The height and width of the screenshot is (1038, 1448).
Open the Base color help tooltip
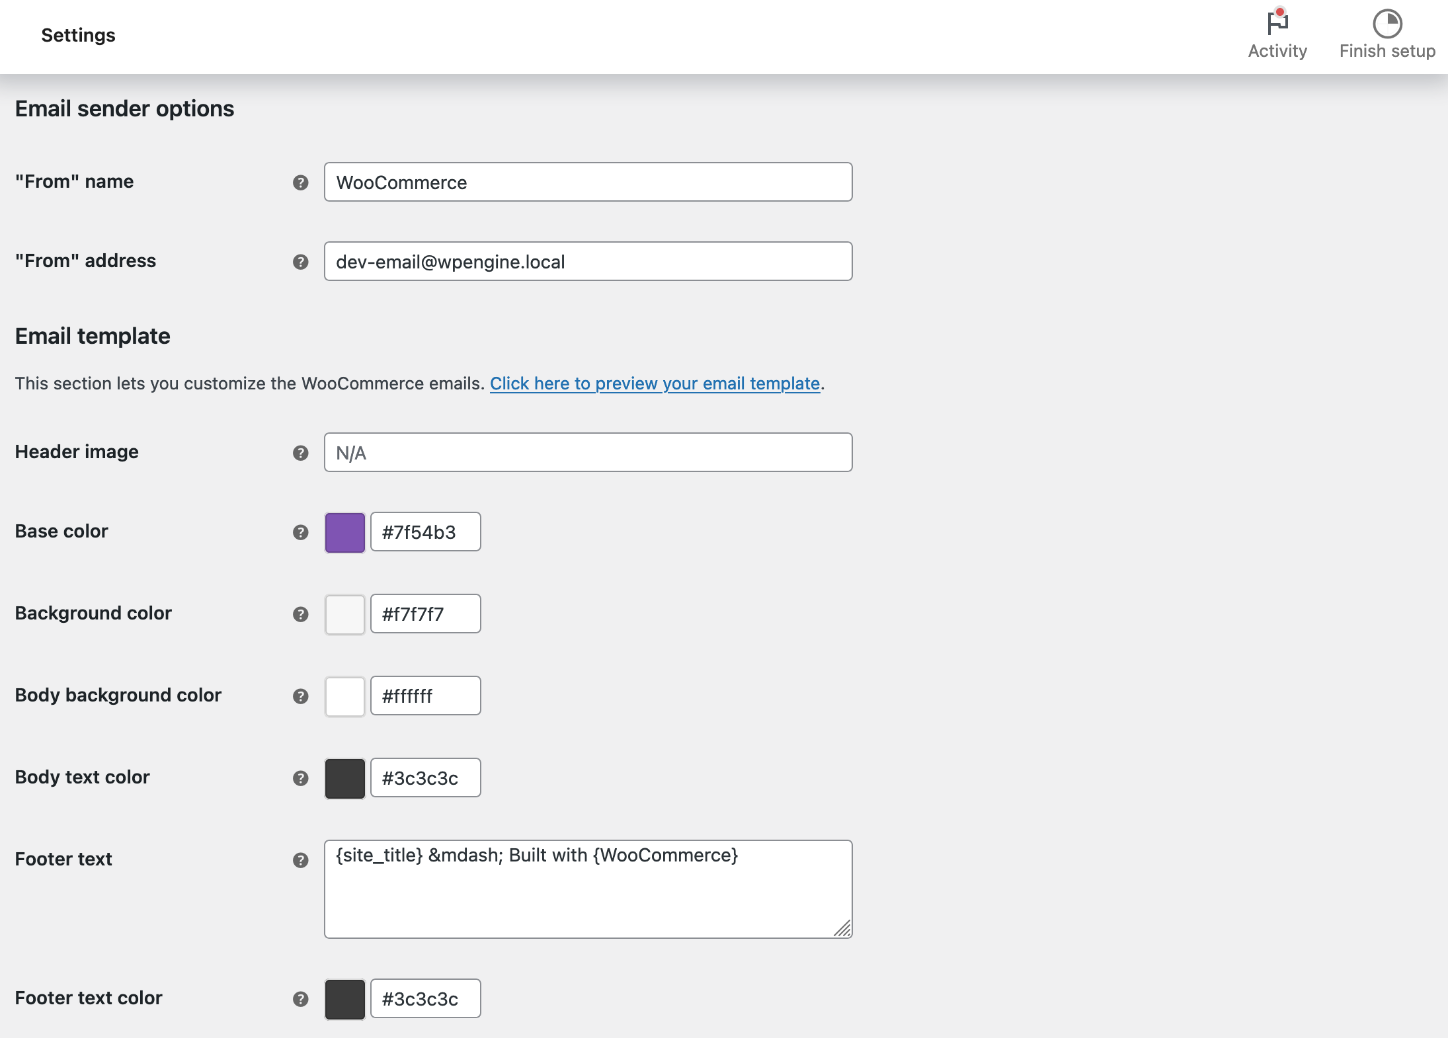(x=301, y=532)
